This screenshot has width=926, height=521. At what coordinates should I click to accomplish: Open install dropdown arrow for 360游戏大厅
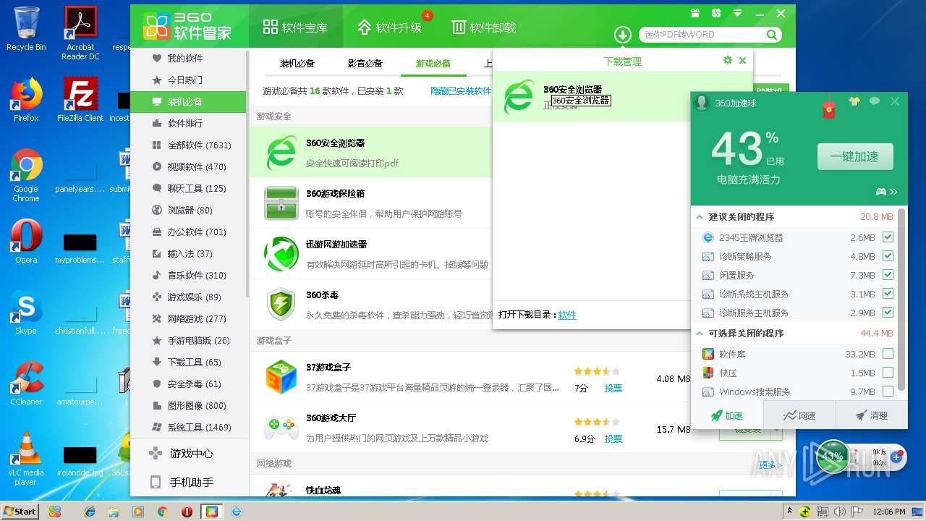(777, 430)
